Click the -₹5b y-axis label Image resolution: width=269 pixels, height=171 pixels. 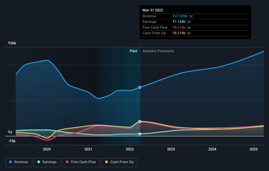[x=12, y=141]
